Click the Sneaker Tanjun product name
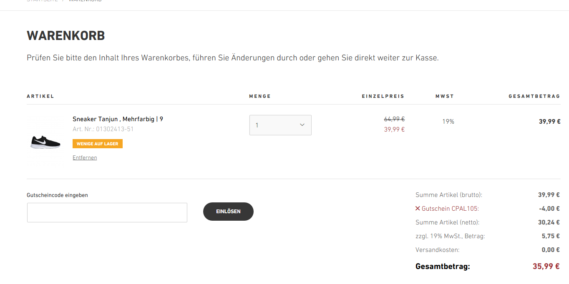 118,119
